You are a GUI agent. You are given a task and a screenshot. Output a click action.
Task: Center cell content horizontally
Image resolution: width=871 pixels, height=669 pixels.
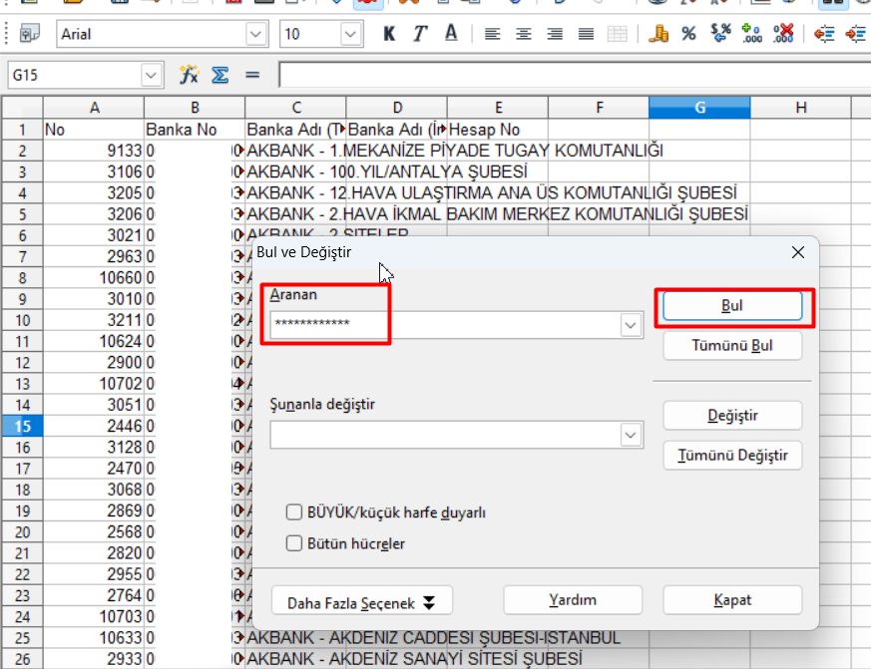[x=523, y=35]
